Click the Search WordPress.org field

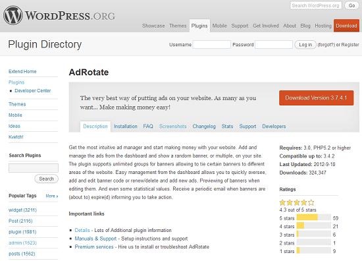[x=316, y=5]
